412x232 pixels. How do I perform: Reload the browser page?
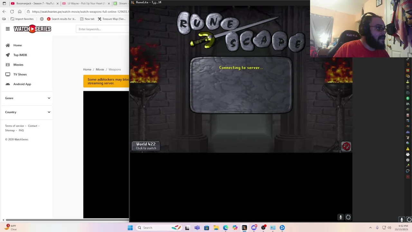[12, 12]
